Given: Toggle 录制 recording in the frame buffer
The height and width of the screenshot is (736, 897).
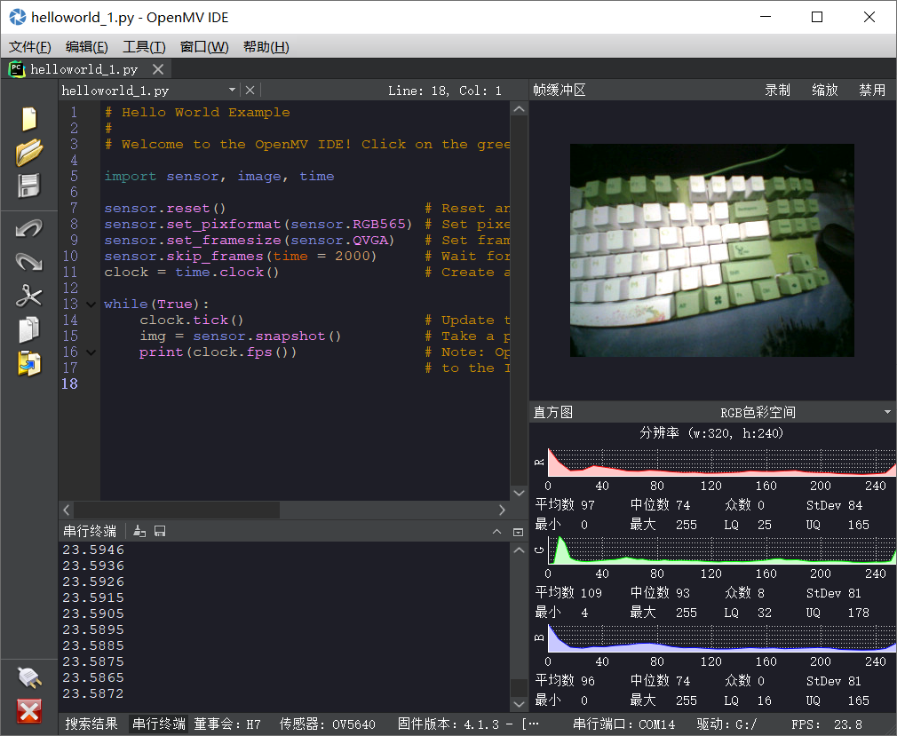Looking at the screenshot, I should 777,90.
